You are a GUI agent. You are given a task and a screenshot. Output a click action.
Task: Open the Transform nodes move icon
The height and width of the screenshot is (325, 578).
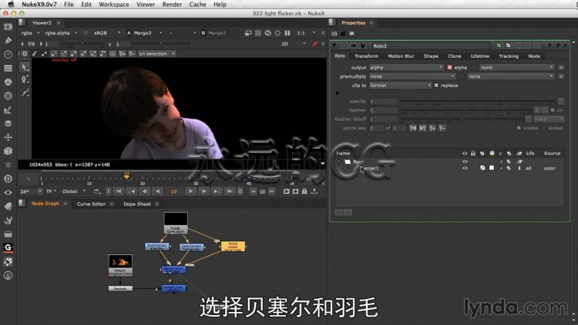click(x=8, y=137)
